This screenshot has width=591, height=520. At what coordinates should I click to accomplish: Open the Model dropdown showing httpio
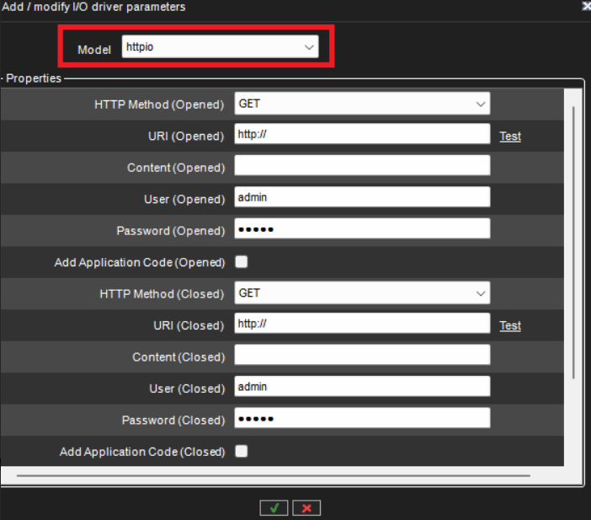(220, 47)
